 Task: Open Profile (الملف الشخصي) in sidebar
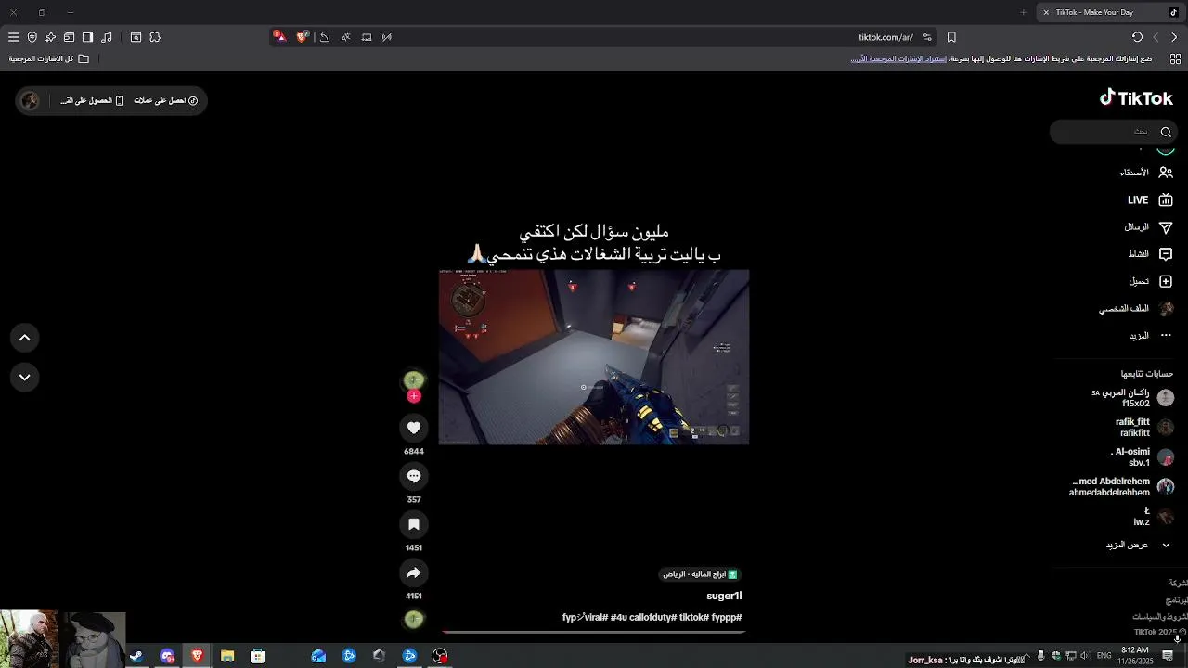[x=1137, y=308]
